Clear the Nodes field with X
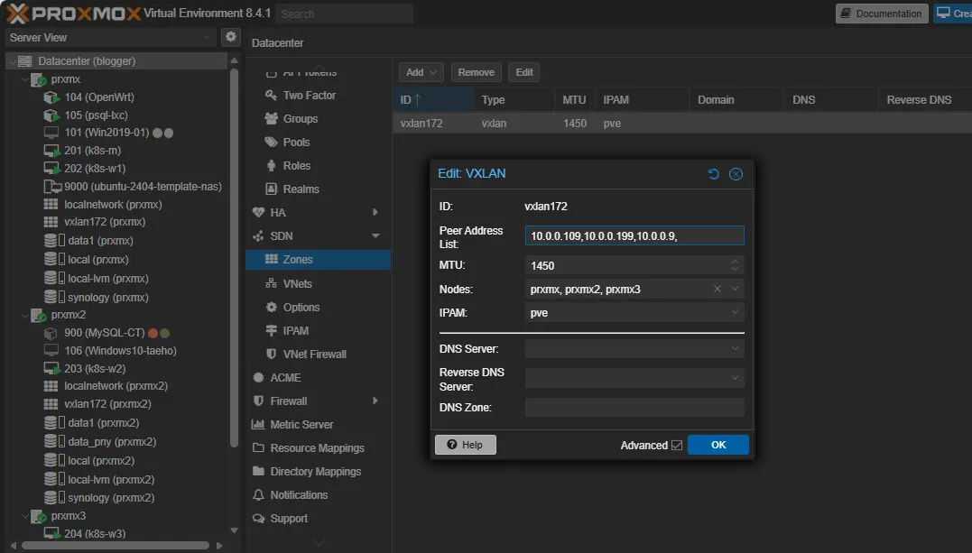The height and width of the screenshot is (553, 972). (x=717, y=289)
